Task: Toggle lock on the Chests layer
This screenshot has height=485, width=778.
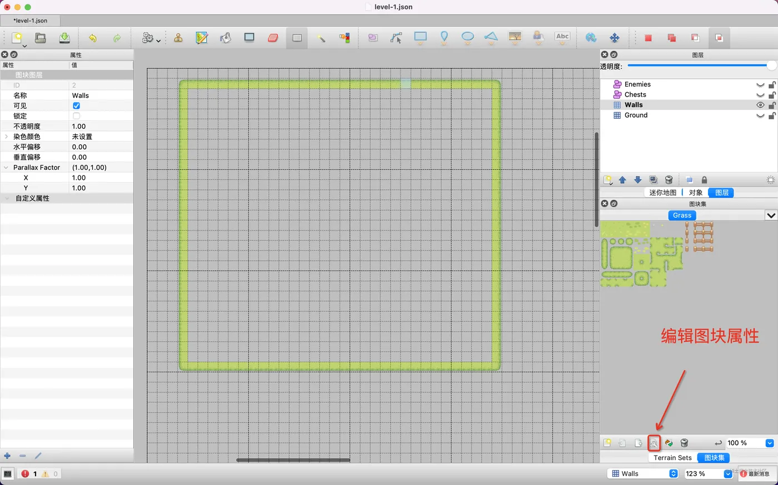Action: coord(772,95)
